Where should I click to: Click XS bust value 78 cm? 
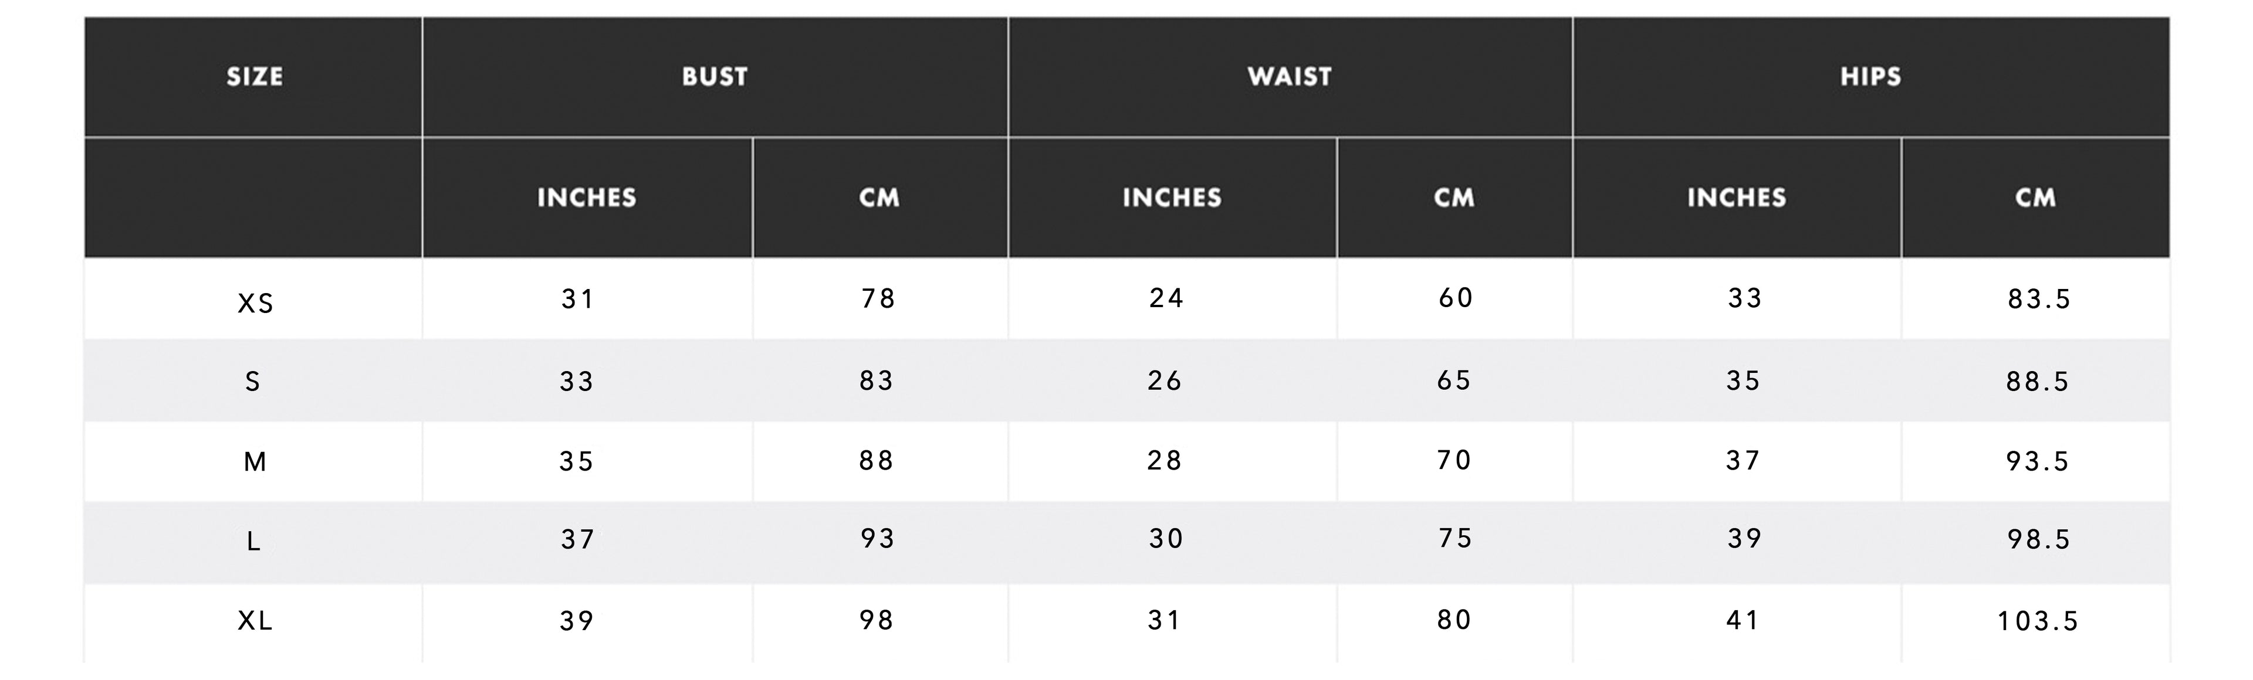(878, 299)
